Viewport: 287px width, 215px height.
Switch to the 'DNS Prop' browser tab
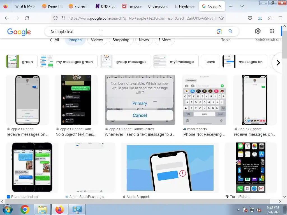(x=106, y=6)
